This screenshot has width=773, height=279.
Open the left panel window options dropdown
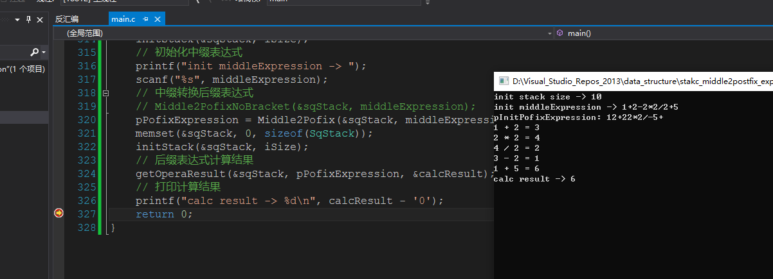15,20
